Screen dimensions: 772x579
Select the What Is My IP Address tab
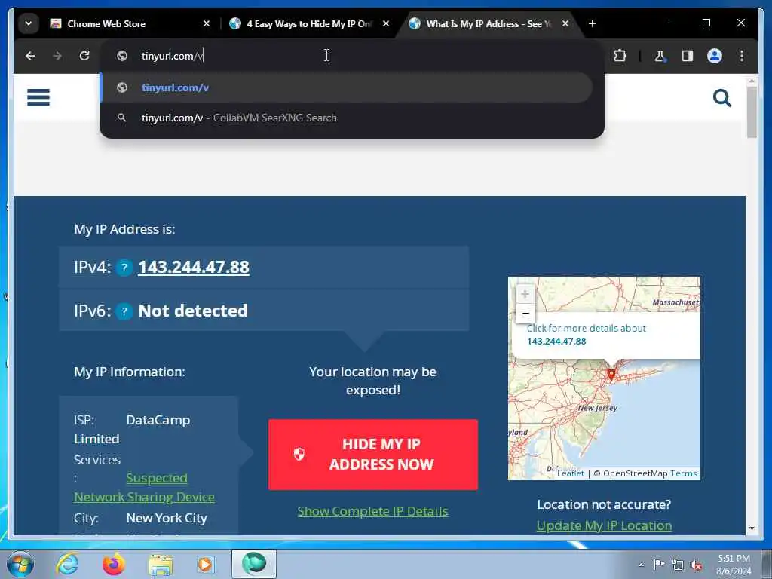tap(489, 23)
